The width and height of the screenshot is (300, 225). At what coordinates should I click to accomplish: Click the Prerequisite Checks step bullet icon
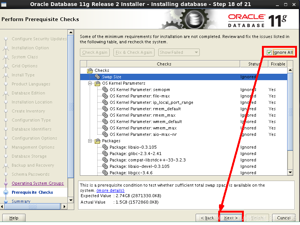[x=6, y=192]
